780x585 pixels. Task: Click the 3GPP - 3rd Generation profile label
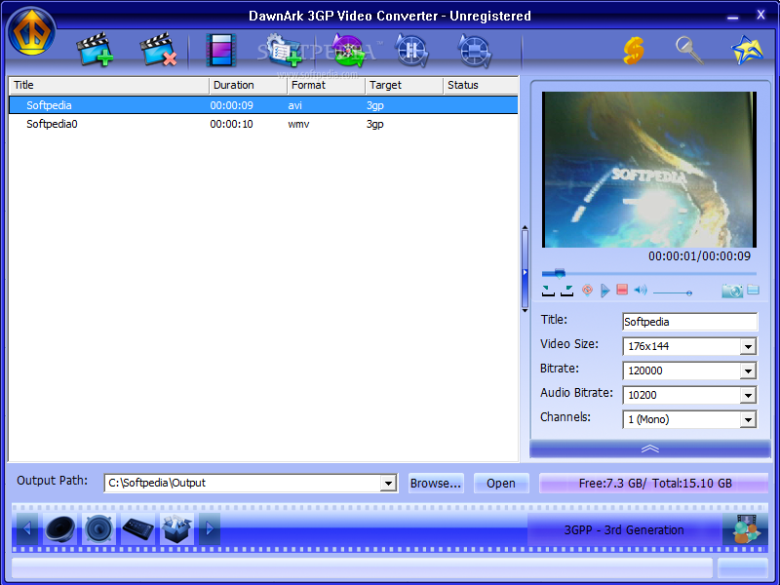pos(624,529)
